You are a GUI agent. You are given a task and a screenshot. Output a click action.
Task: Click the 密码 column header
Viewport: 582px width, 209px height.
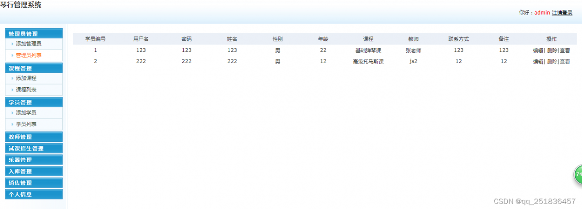[186, 39]
